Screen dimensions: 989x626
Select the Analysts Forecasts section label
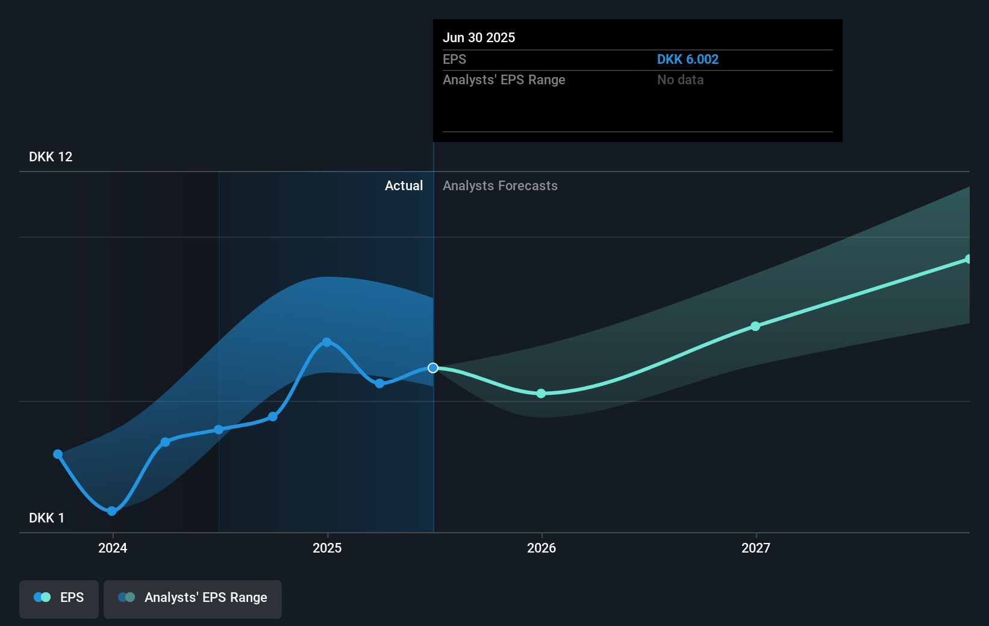click(x=500, y=185)
